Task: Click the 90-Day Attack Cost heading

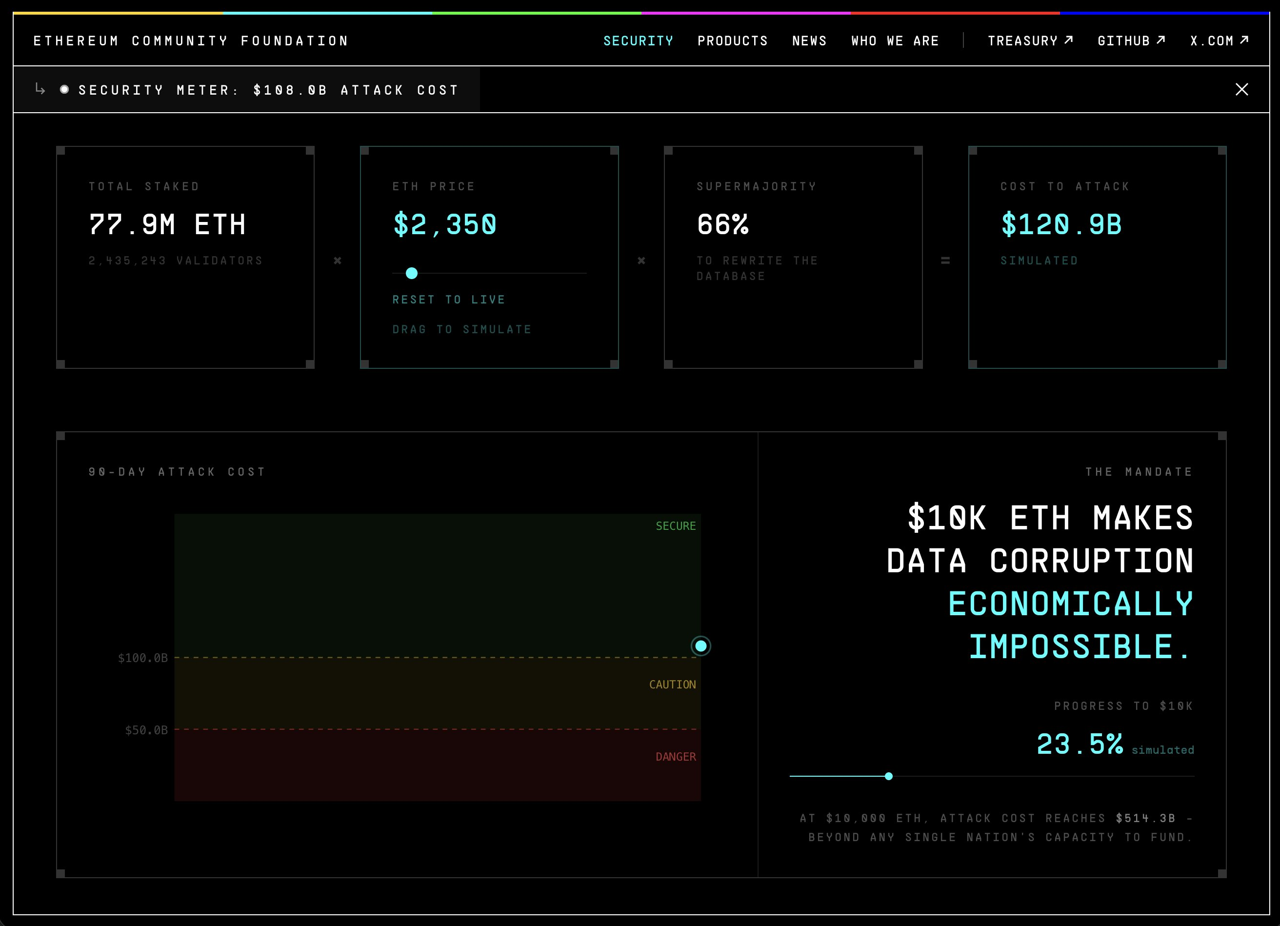Action: coord(177,471)
